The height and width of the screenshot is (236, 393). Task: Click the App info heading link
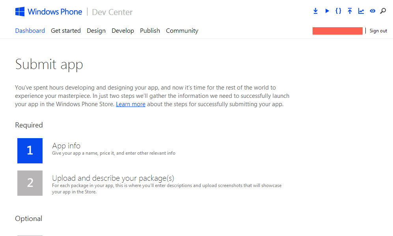click(x=66, y=146)
